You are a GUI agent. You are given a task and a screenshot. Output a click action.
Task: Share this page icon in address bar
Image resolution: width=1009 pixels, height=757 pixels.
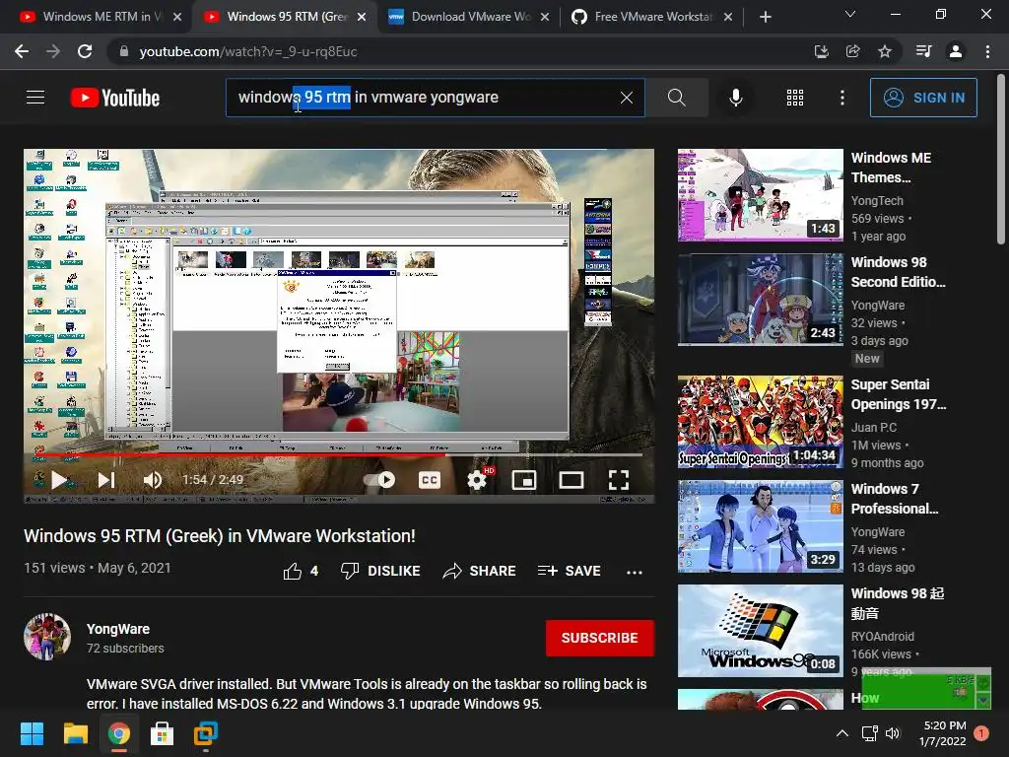(x=852, y=51)
